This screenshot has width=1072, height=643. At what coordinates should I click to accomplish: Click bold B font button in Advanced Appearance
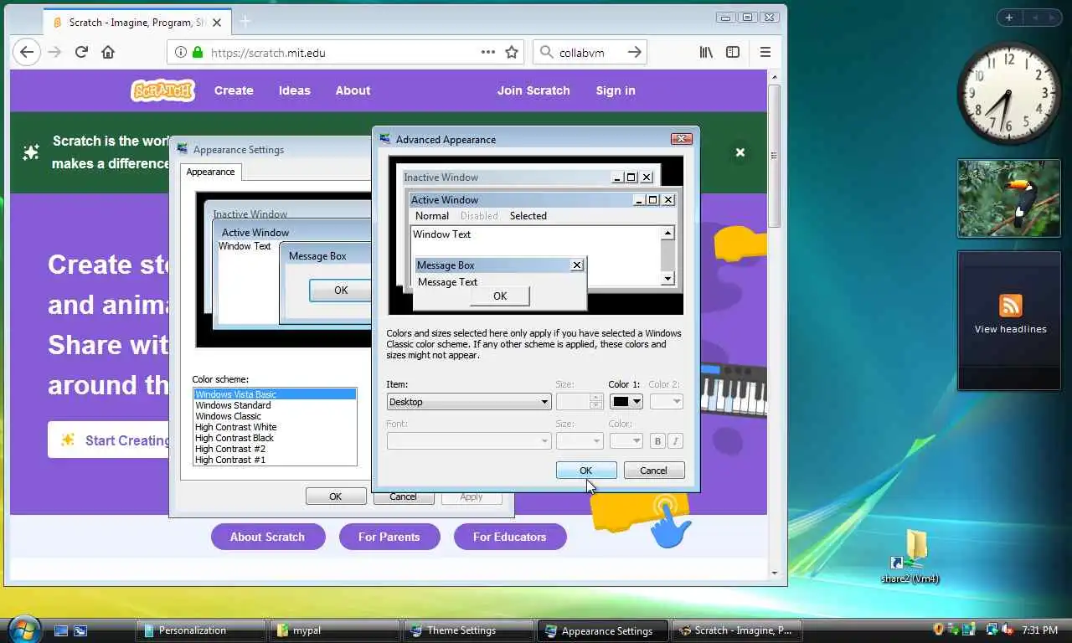(x=657, y=441)
